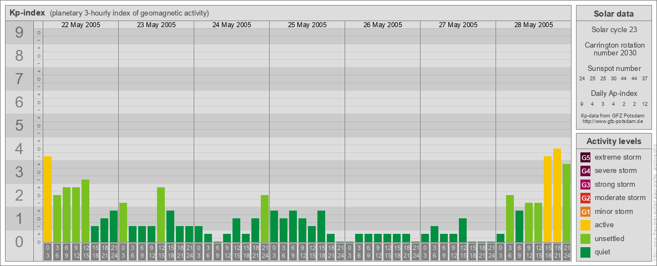Open the gfz-potsdam.de web address
657x266 pixels.
tap(614, 121)
